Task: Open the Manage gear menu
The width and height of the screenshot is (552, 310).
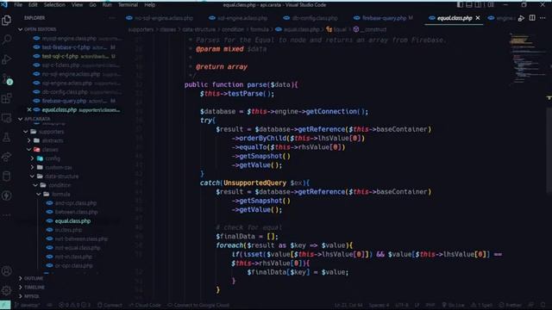Action: [6, 290]
